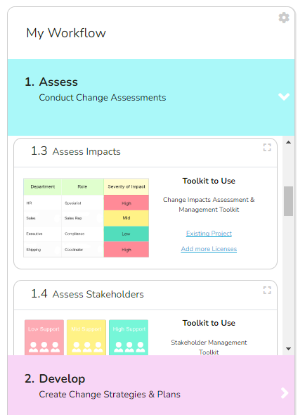
Task: Click the 2. Develop section heading
Action: (55, 378)
